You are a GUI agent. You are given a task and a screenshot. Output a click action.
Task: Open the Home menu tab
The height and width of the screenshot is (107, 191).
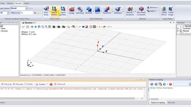click(2, 3)
